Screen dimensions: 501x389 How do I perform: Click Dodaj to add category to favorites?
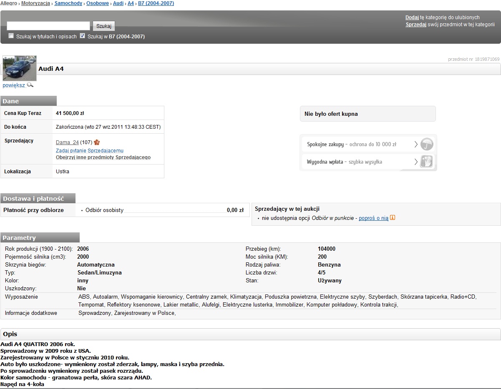click(x=412, y=17)
